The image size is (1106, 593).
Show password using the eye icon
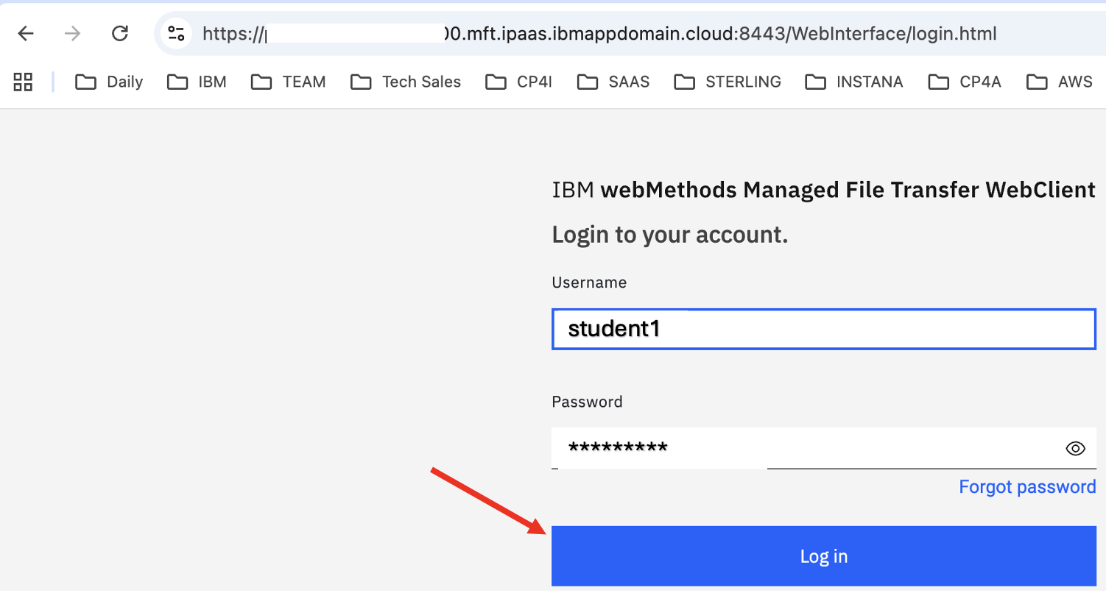(1076, 448)
